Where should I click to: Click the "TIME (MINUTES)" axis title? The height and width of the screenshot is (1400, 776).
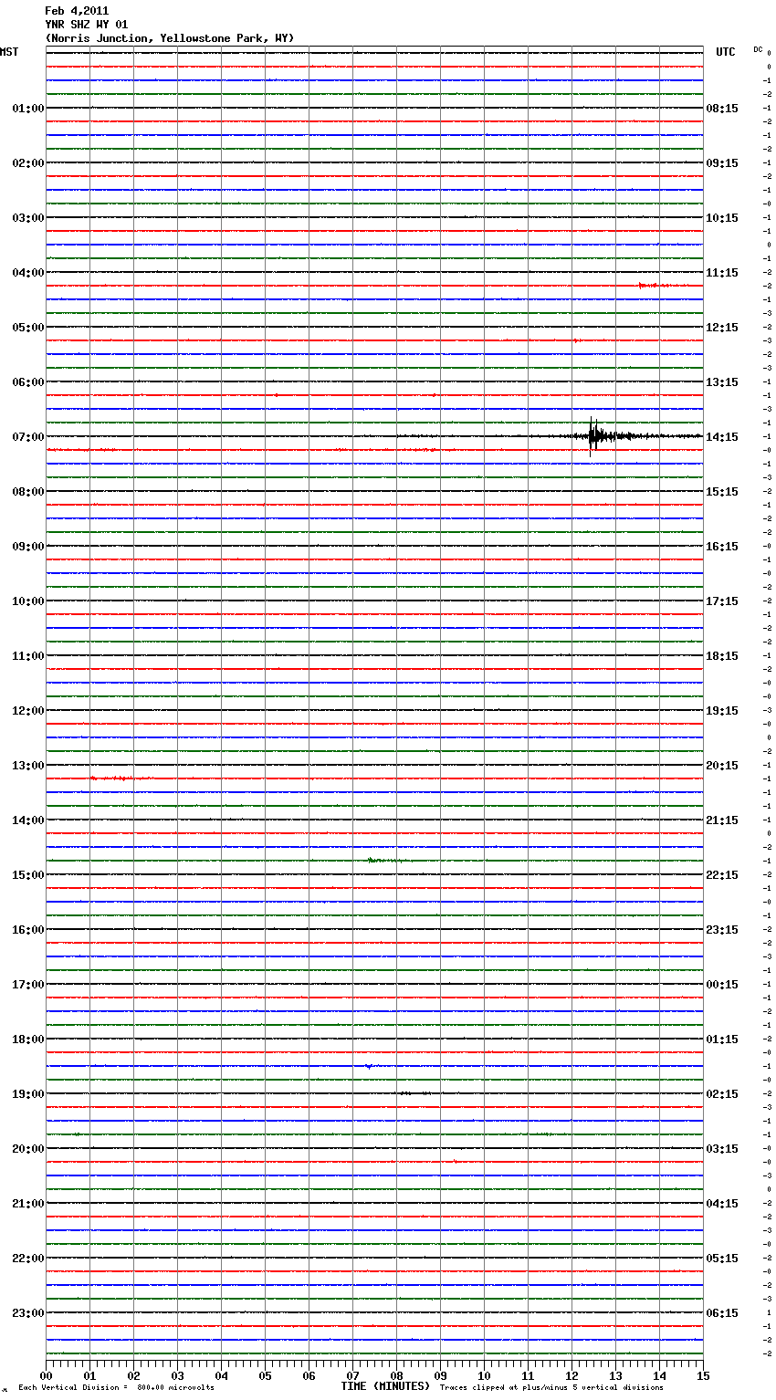(x=385, y=1386)
